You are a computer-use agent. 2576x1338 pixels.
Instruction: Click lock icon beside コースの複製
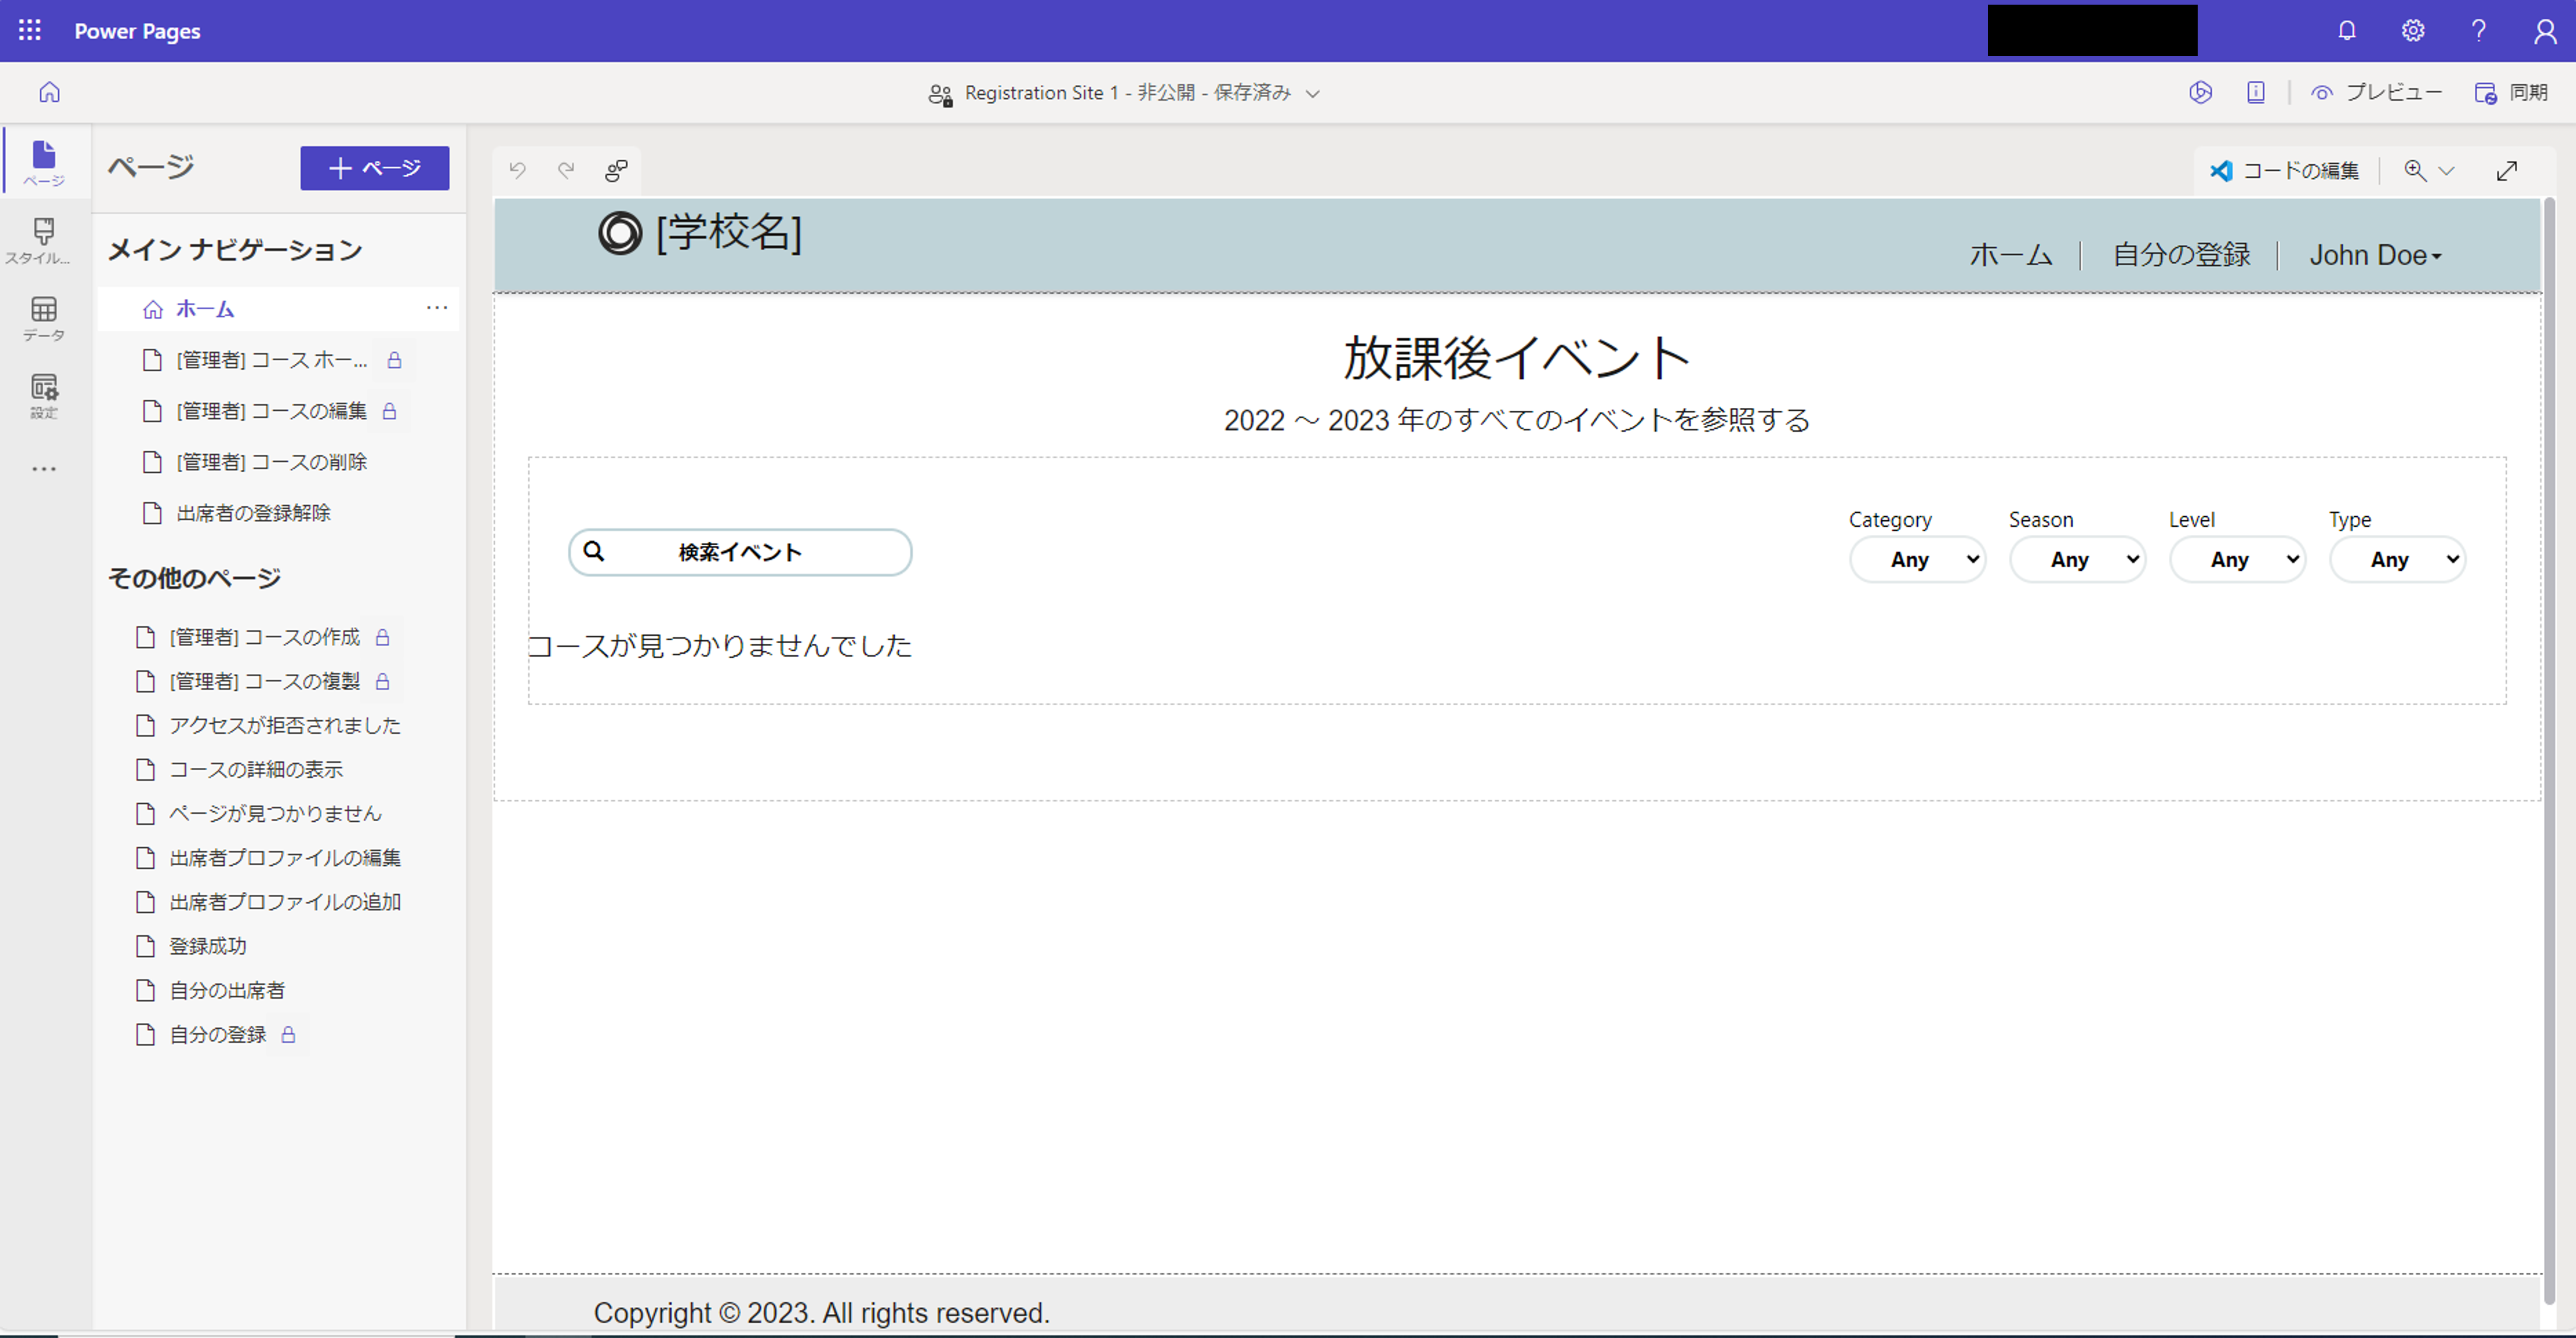point(382,681)
